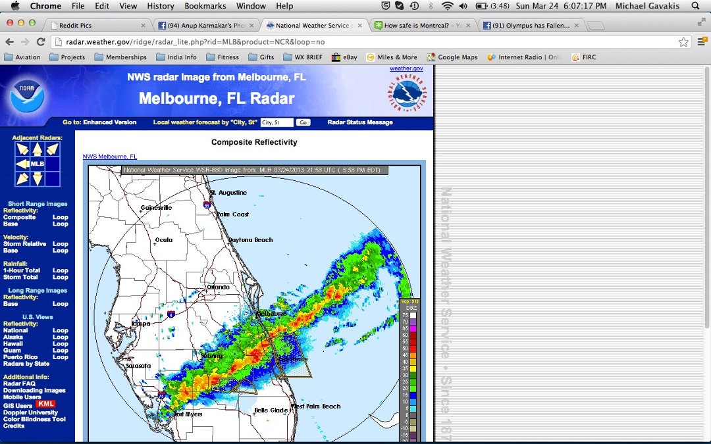Open the Gifts bookmarks folder
This screenshot has height=444, width=711.
pyautogui.click(x=261, y=57)
